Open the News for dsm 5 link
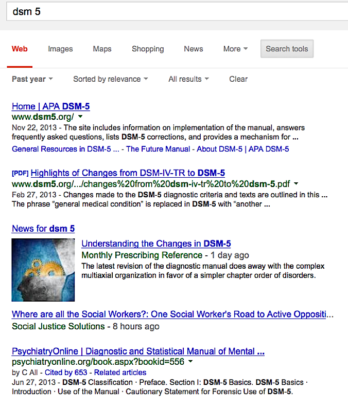348x411 pixels. point(43,229)
